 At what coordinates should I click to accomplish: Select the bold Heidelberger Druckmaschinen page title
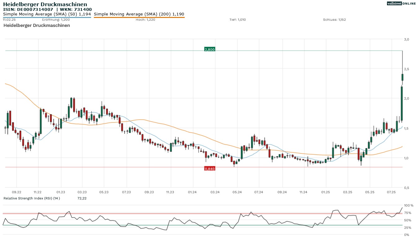click(45, 4)
